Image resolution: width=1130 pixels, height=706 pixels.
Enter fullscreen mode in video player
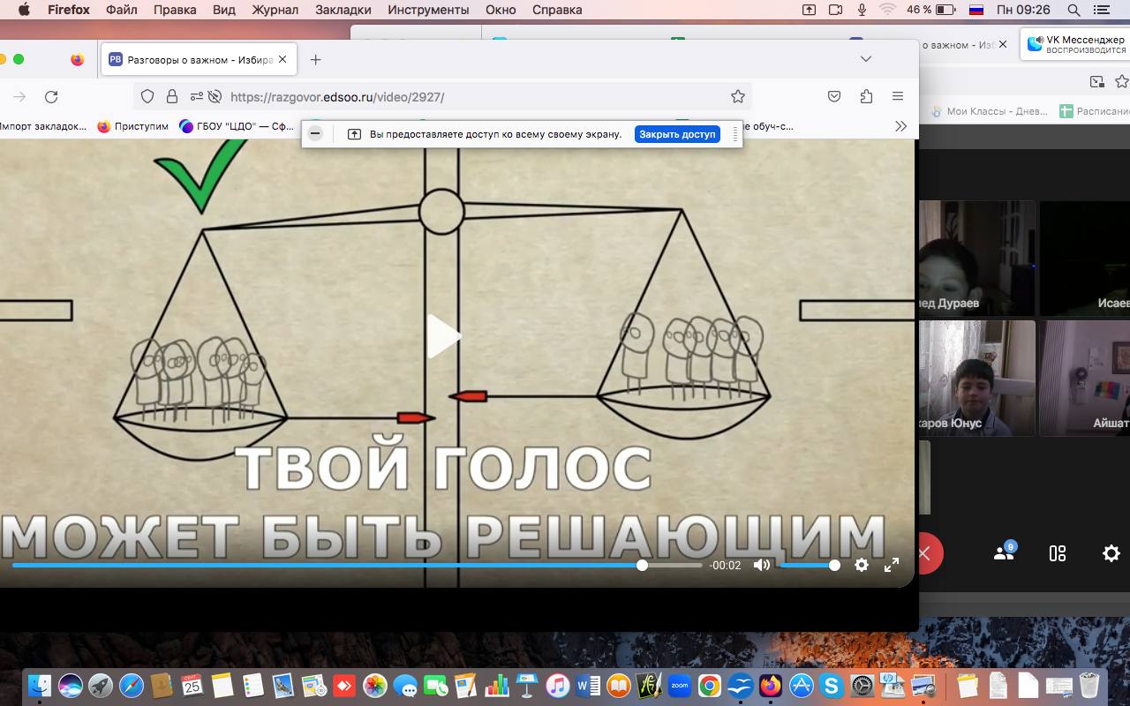click(892, 565)
